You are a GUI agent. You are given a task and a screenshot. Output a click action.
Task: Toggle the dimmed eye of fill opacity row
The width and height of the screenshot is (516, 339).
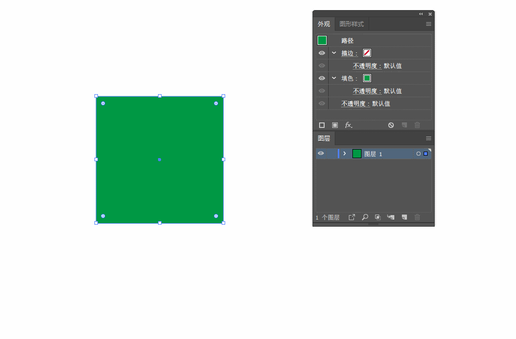point(322,91)
